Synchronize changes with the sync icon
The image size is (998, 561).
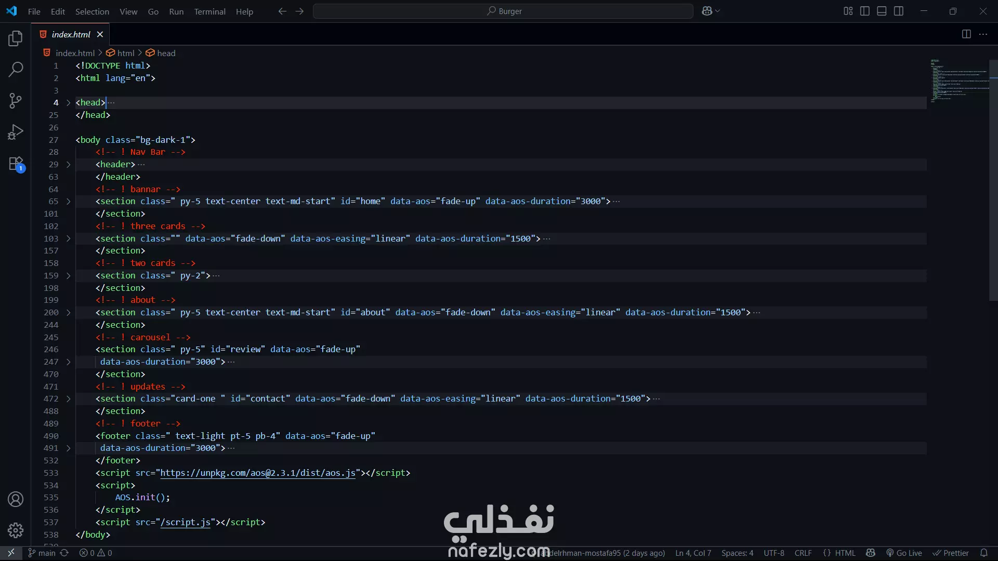coord(64,553)
